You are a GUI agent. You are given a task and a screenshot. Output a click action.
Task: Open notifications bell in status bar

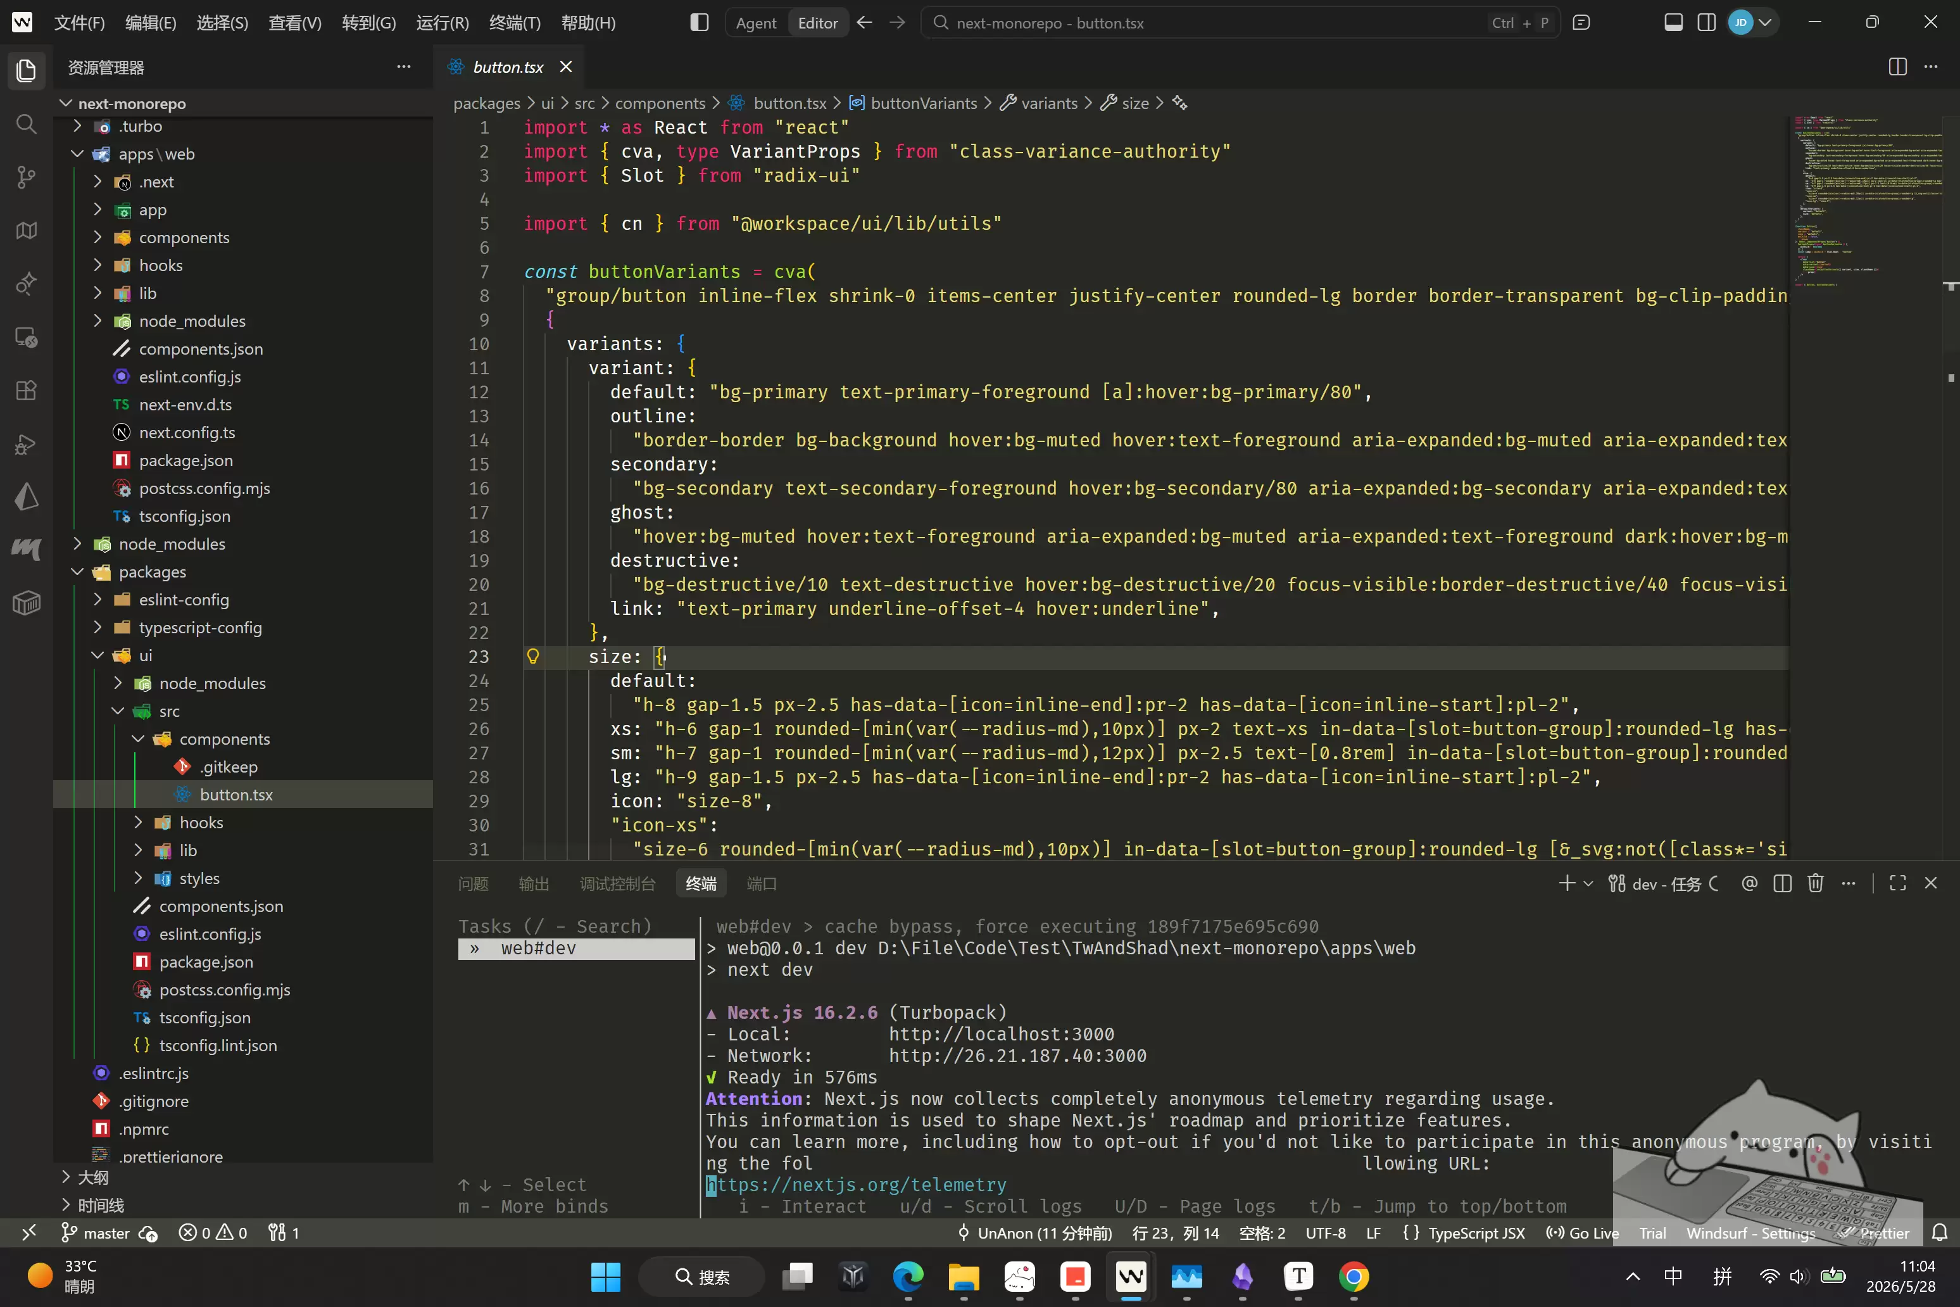click(1939, 1232)
